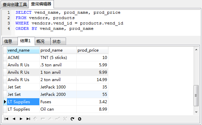
Task: Click the edit record triangle icon
Action: [50, 119]
